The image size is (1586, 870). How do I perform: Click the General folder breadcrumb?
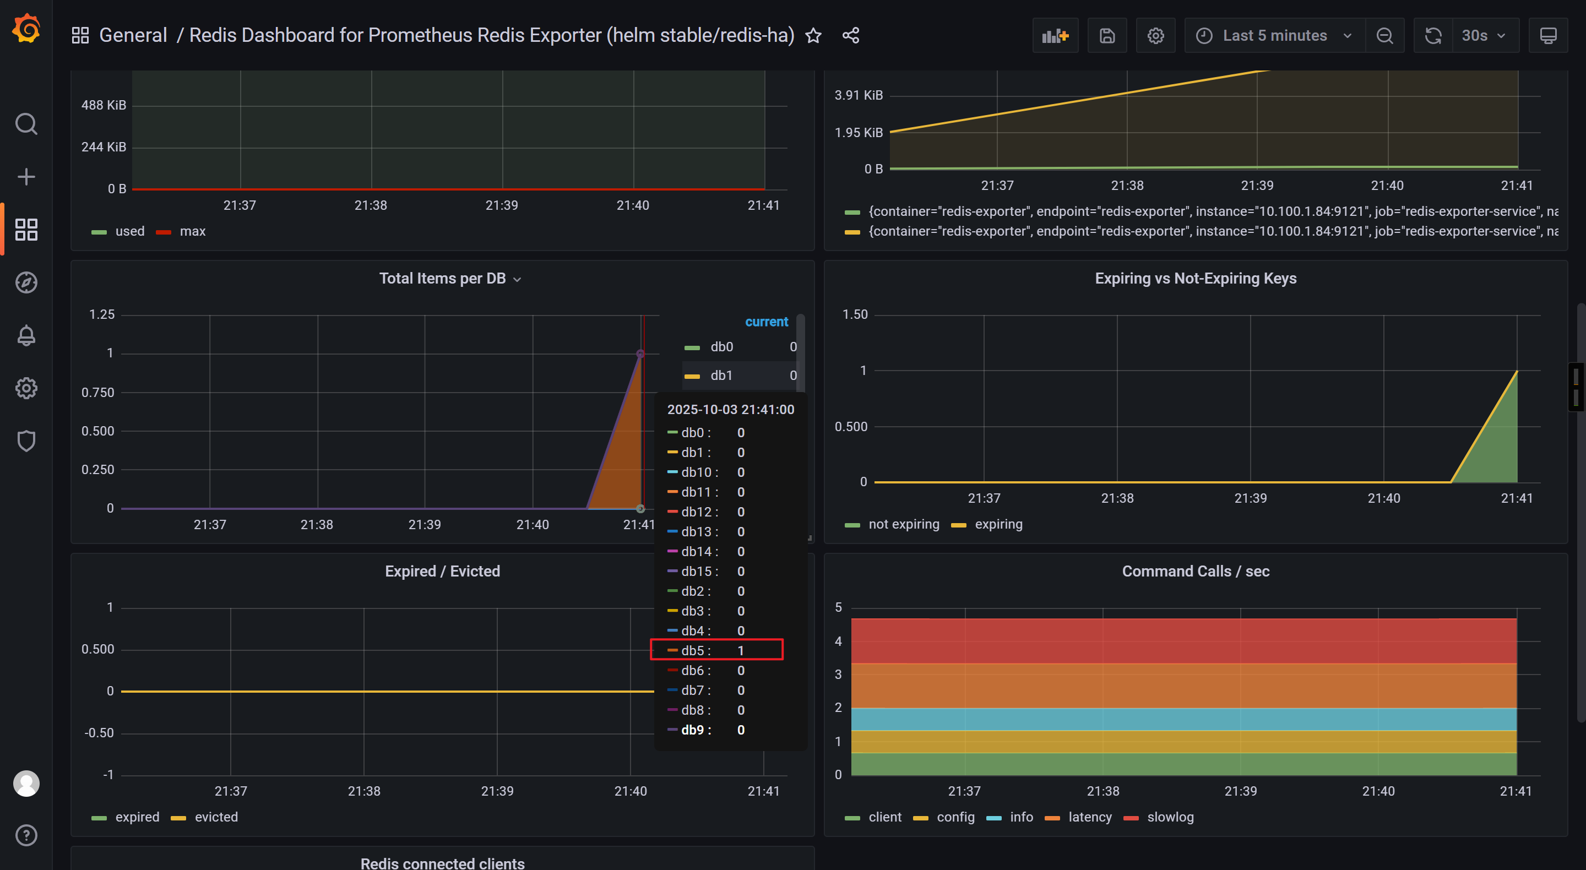click(x=133, y=35)
